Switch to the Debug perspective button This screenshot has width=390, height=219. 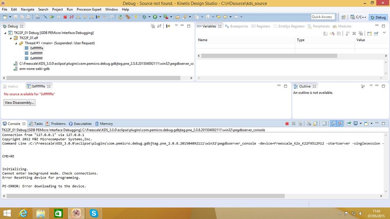pyautogui.click(x=378, y=17)
